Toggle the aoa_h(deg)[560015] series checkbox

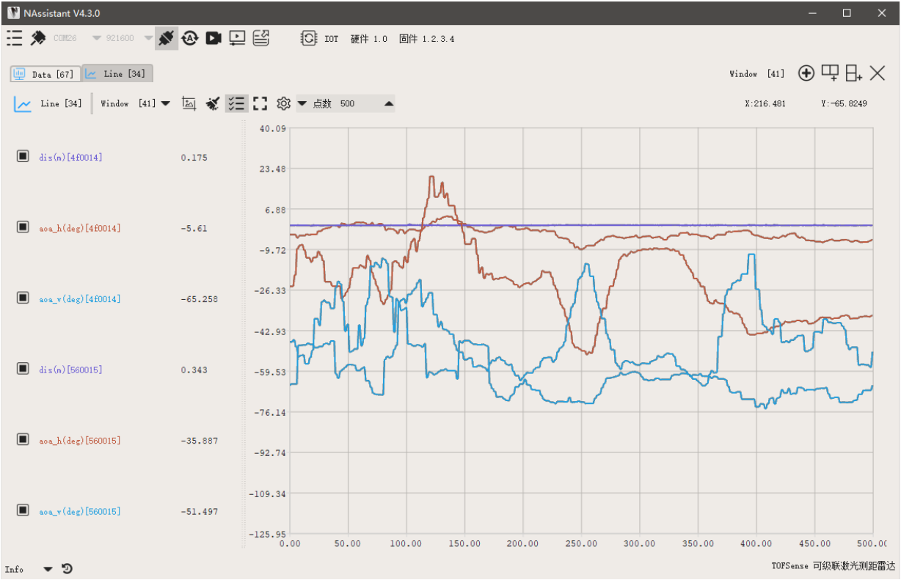coord(23,439)
